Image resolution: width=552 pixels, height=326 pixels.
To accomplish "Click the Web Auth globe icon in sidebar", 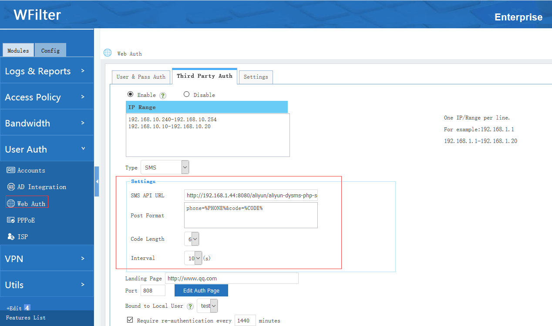I will [11, 203].
